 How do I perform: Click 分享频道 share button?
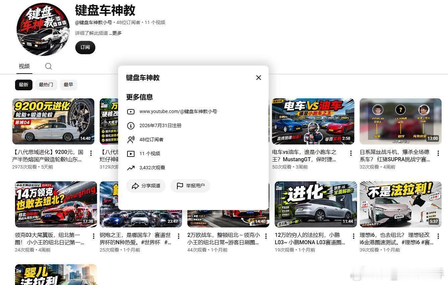click(146, 186)
